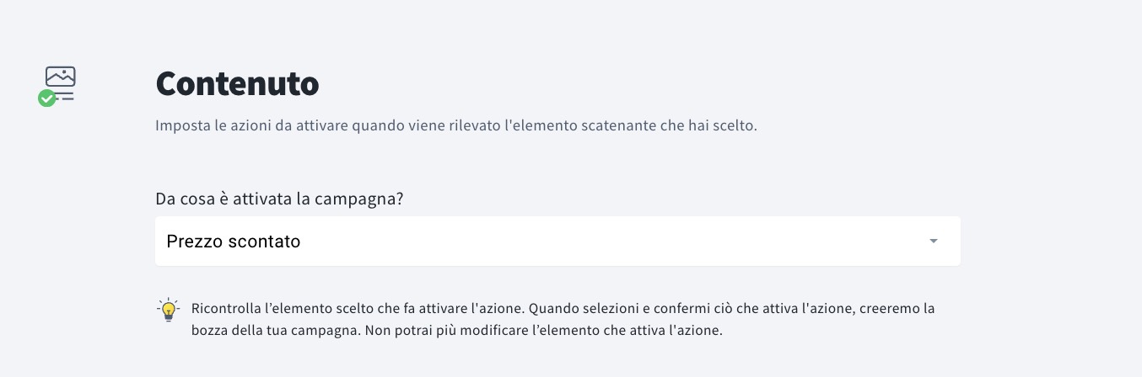The image size is (1142, 377).
Task: Click the Contenuto step image icon
Action: point(60,86)
